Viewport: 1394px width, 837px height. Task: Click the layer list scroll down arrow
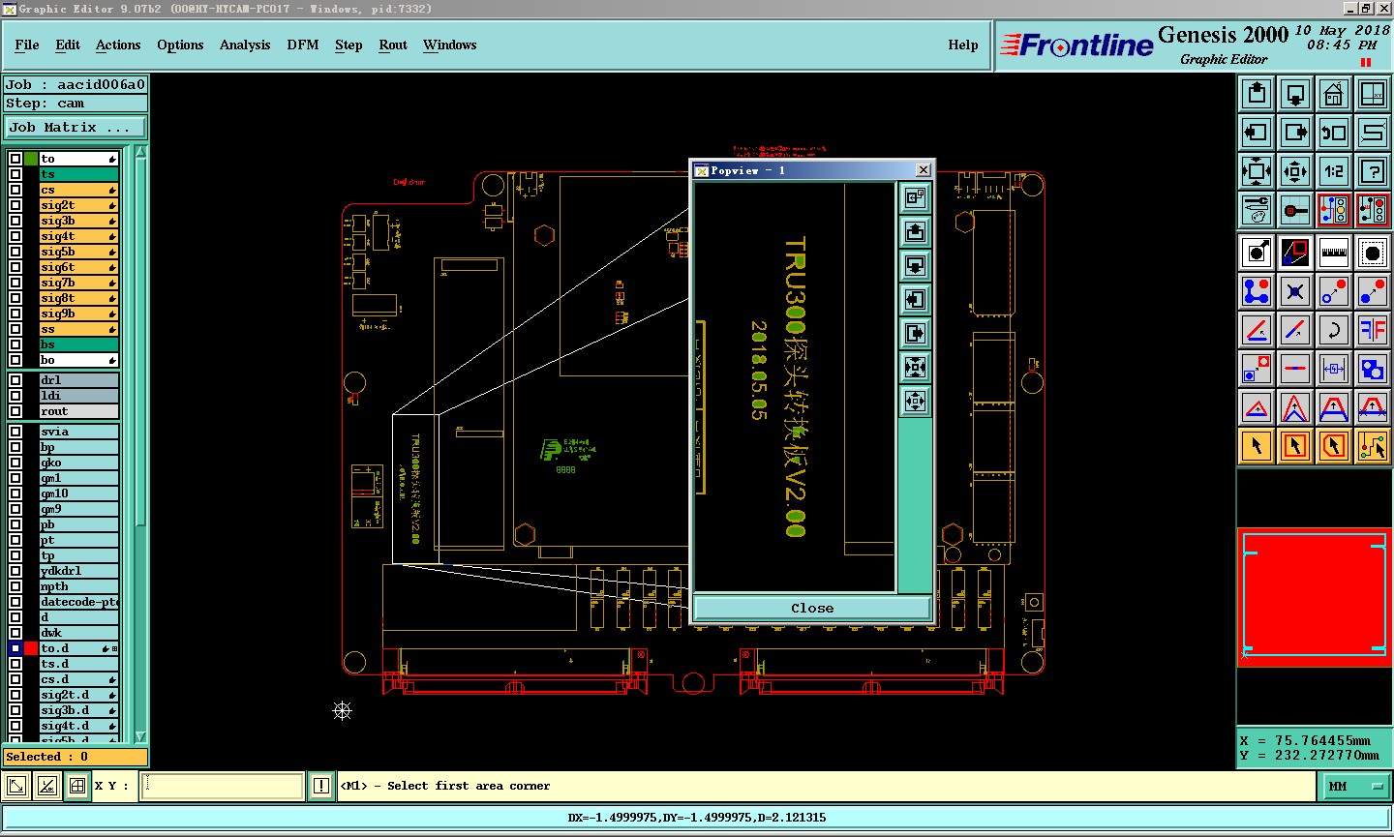(x=141, y=736)
